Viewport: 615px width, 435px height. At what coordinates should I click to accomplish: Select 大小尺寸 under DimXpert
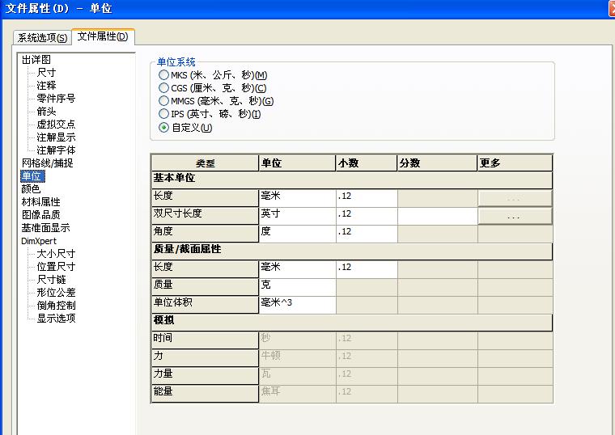[56, 254]
